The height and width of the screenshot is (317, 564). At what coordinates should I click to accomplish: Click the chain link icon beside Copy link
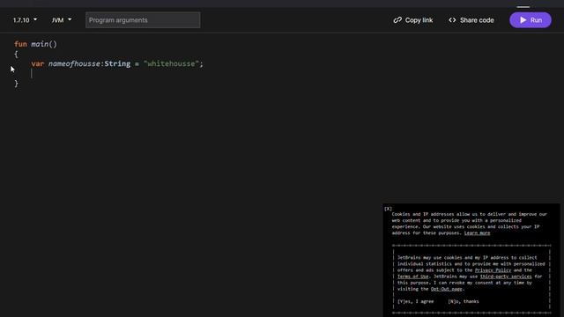coord(397,20)
